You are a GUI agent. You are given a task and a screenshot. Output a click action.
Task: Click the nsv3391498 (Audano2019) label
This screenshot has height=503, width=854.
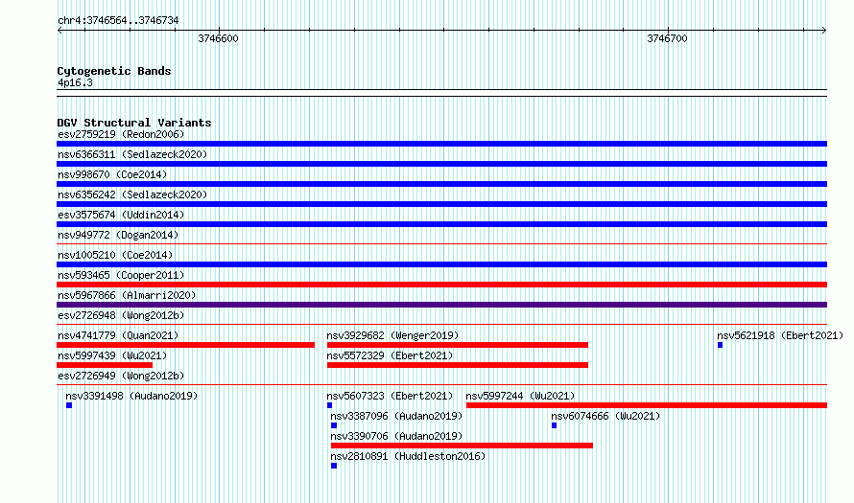pyautogui.click(x=131, y=396)
